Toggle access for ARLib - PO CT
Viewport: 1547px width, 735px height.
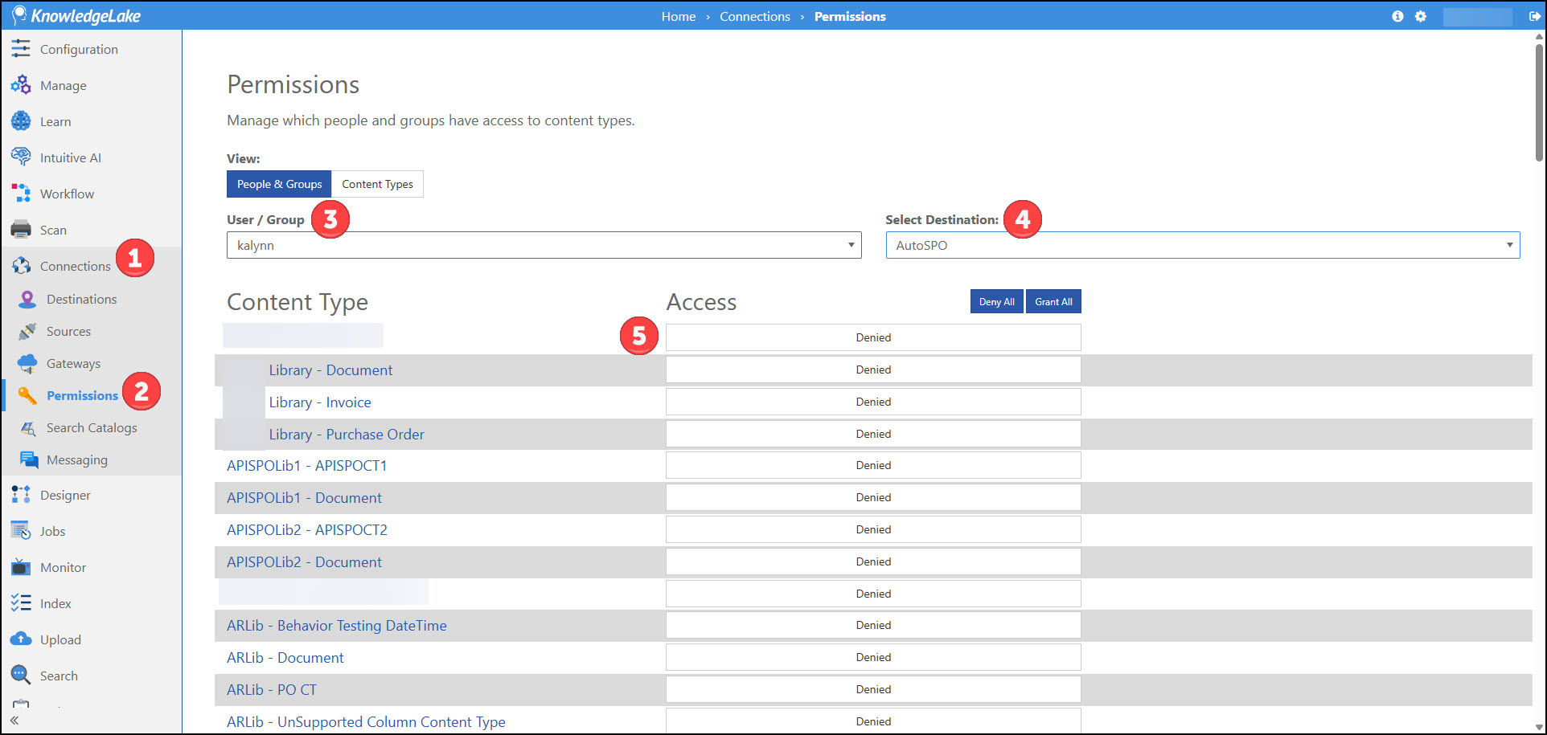click(x=872, y=689)
